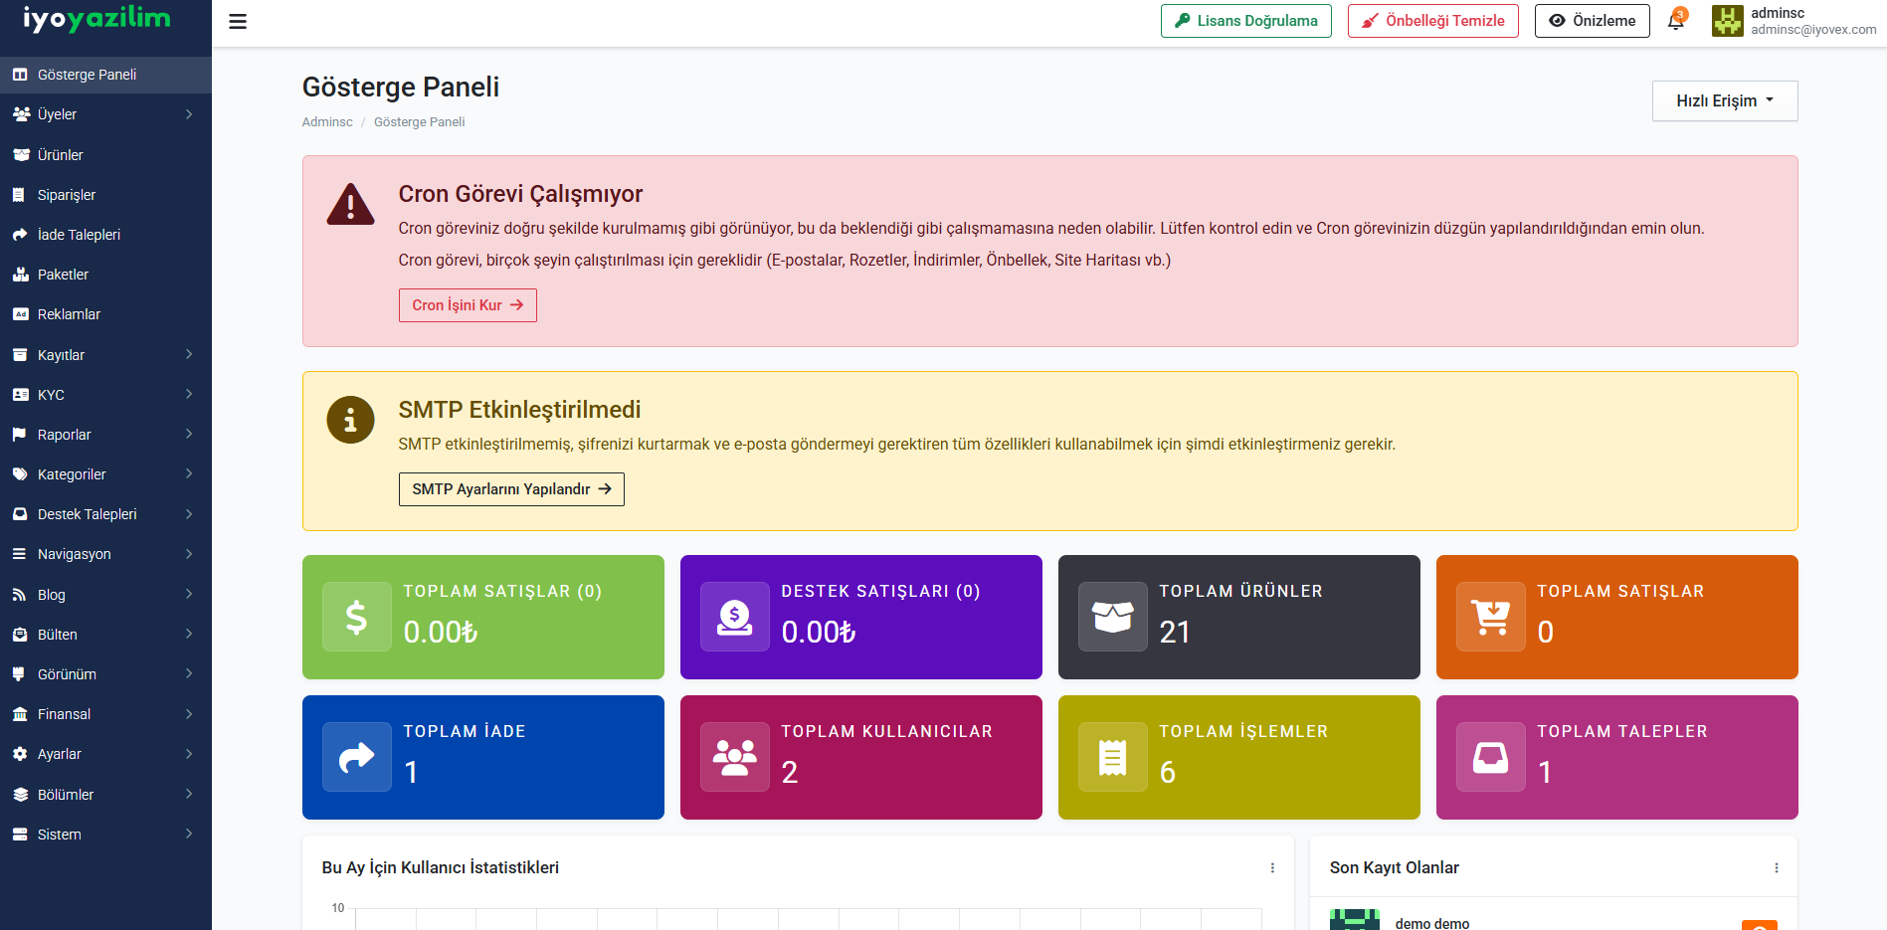Viewport: 1887px width, 930px height.
Task: Expand the Kategoriler sidebar menu
Action: click(105, 474)
